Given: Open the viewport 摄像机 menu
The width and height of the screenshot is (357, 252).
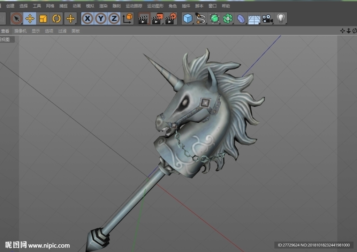Looking at the screenshot, I should point(21,31).
